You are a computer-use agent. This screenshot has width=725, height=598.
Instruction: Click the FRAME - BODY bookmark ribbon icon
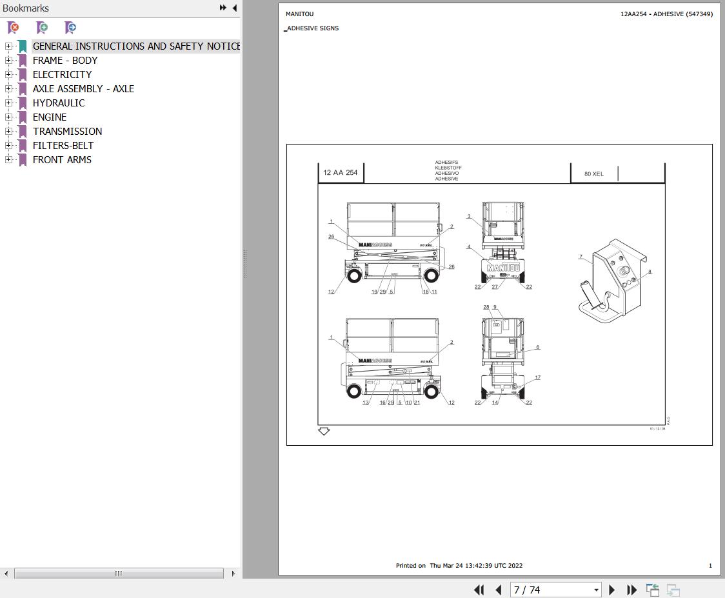(22, 61)
